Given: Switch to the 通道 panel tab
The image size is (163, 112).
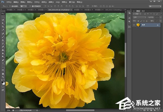Looking at the screenshot, I should click(x=143, y=11).
